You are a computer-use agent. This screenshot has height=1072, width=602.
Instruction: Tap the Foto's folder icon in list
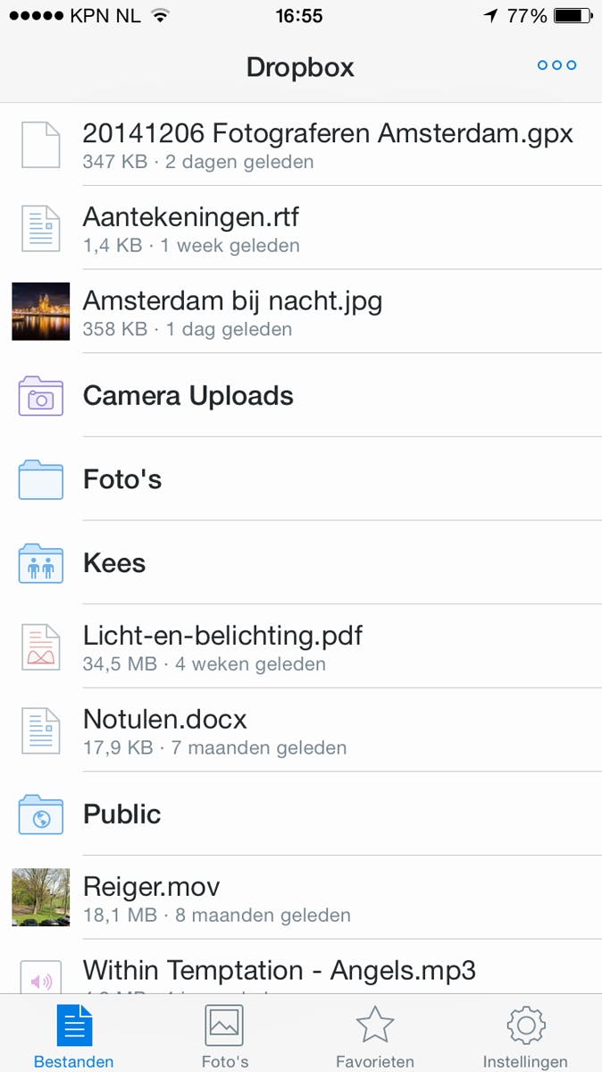click(40, 480)
